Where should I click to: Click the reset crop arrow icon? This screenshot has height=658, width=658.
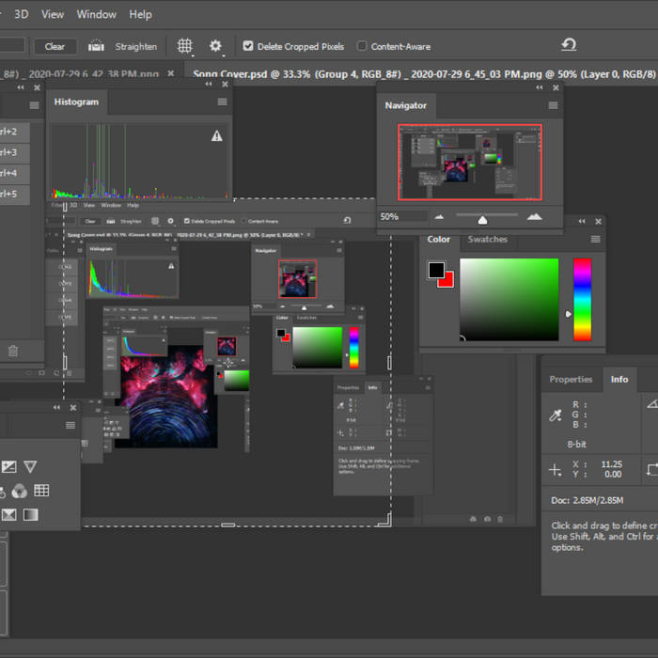(568, 45)
